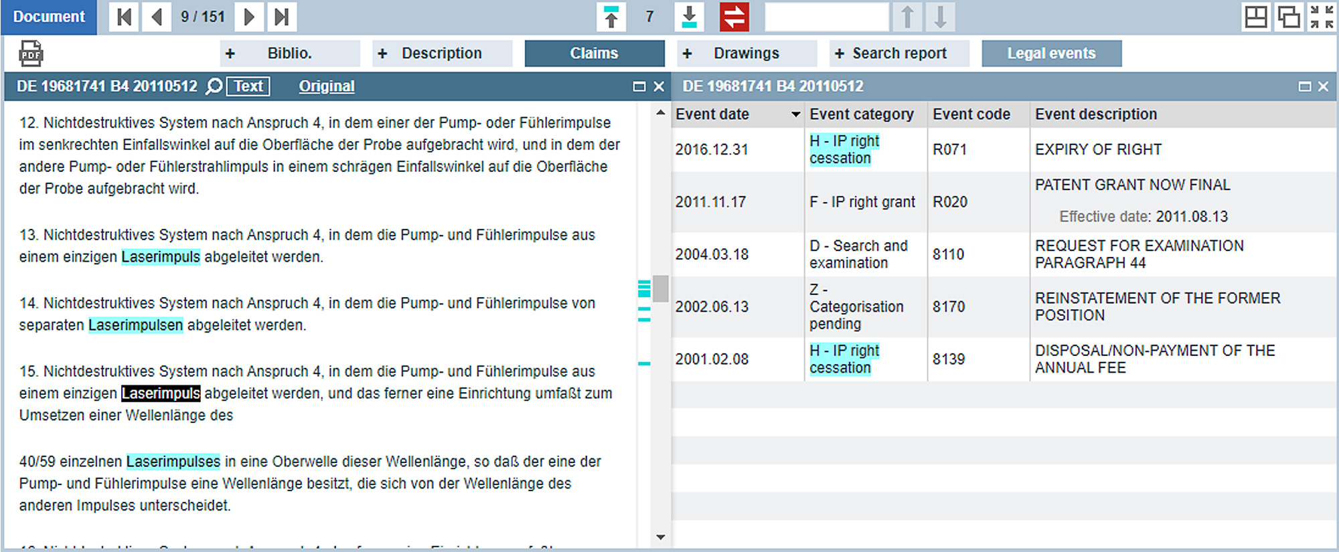Toggle the Text view mode

[248, 86]
